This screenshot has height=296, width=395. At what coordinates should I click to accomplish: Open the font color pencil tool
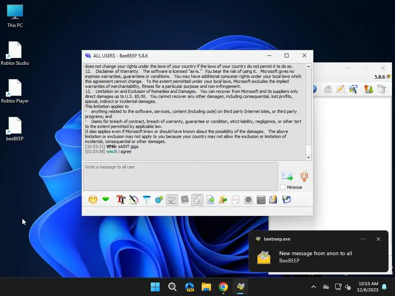point(134,200)
